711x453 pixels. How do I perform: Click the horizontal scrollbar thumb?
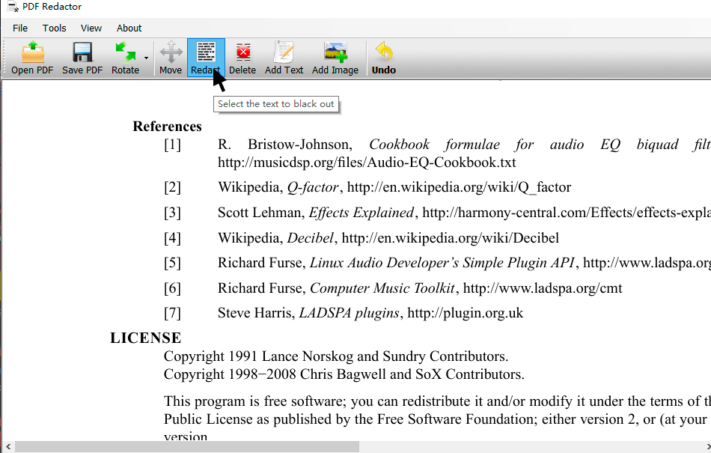pos(187,447)
